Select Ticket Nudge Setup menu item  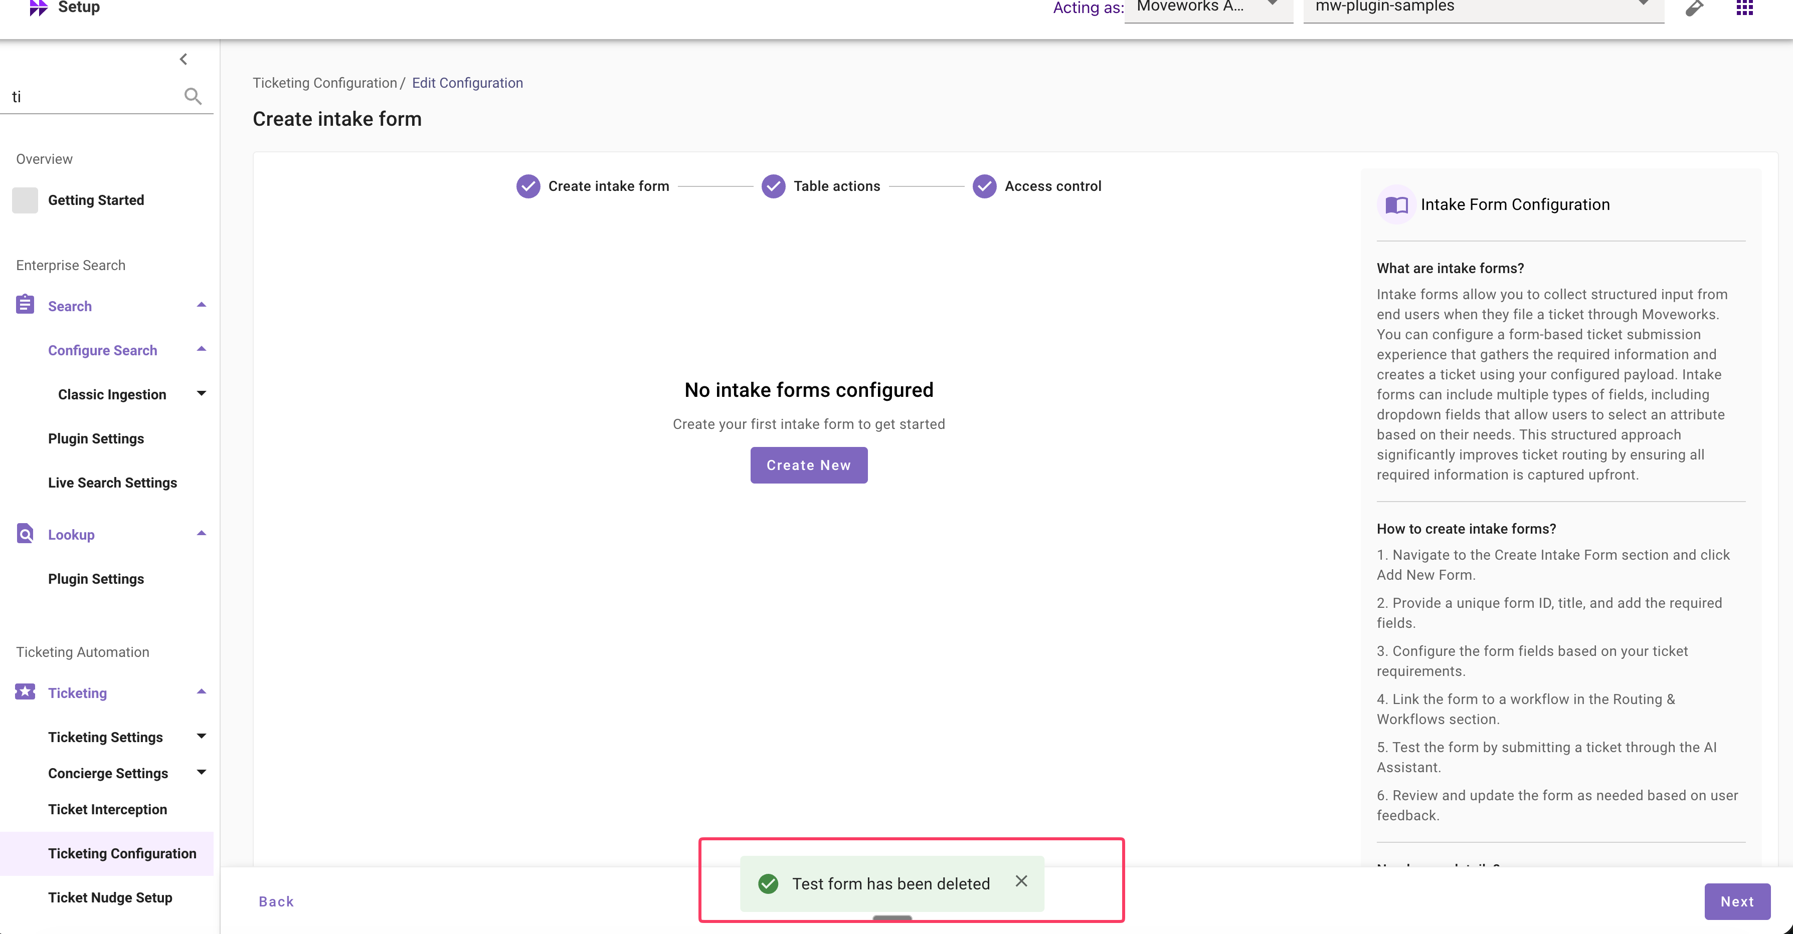pos(110,898)
